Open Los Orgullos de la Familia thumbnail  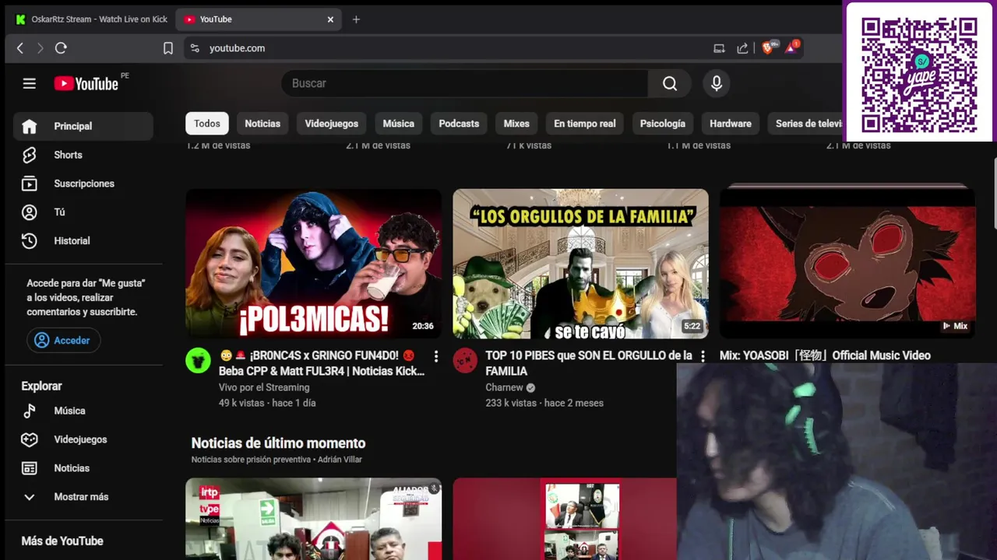coord(580,264)
